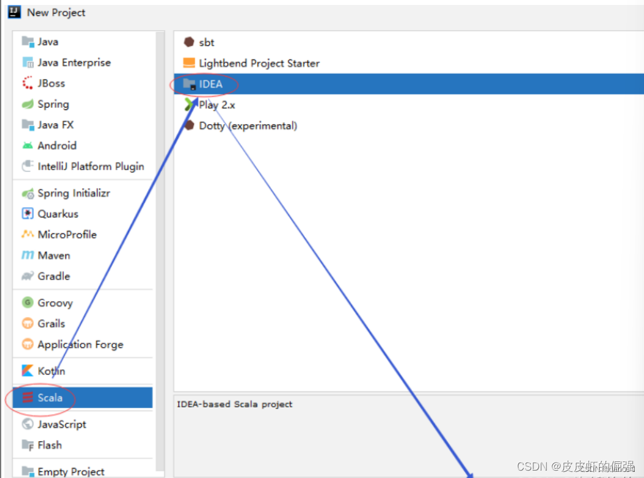Viewport: 644px width, 478px height.
Task: Choose Grails entry
Action: (x=52, y=324)
